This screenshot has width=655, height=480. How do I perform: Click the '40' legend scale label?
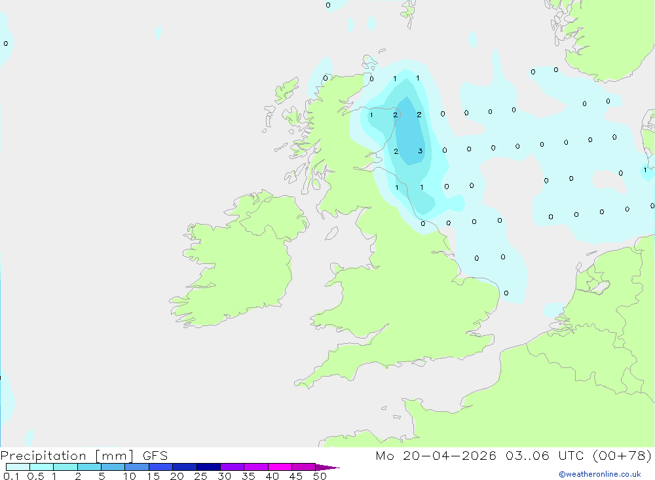[x=272, y=476]
